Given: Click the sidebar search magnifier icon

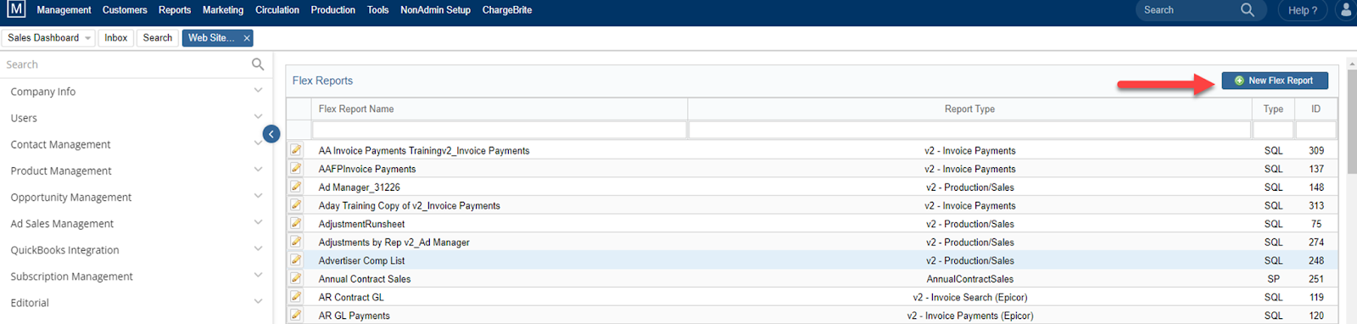Looking at the screenshot, I should pyautogui.click(x=258, y=64).
